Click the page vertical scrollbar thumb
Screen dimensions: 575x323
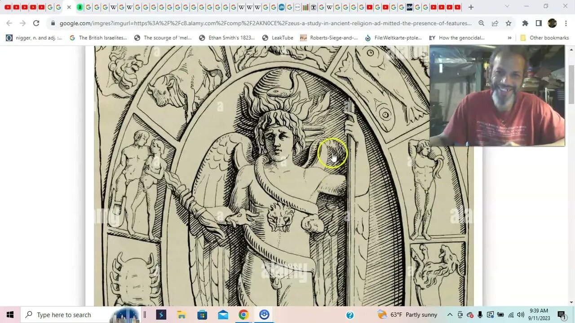click(571, 85)
